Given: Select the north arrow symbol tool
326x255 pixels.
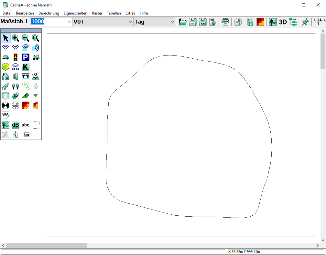Looking at the screenshot, I should click(x=16, y=135).
